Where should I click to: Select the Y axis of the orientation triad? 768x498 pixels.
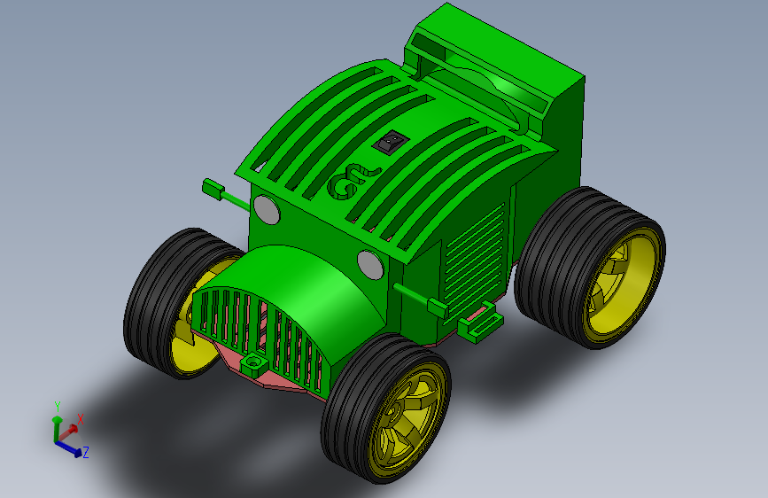tap(57, 421)
